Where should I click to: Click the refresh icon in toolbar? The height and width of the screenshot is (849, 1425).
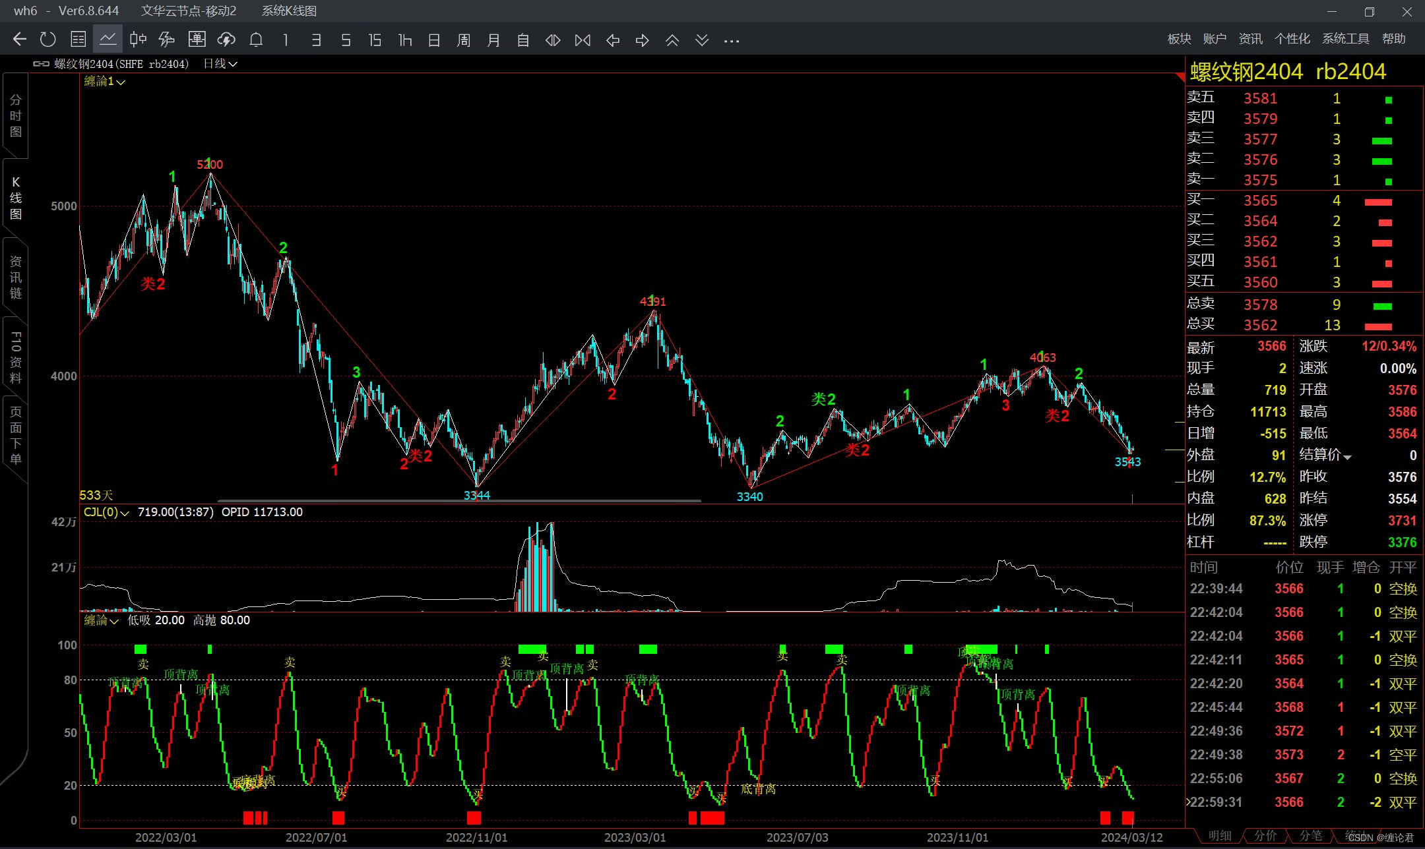47,40
